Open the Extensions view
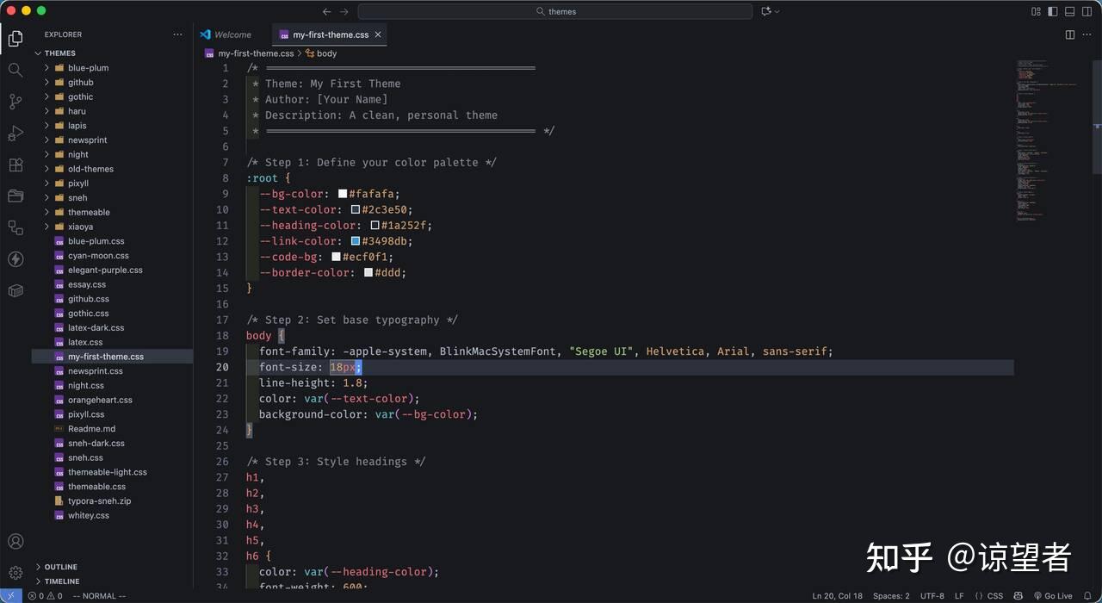The width and height of the screenshot is (1102, 603). (15, 165)
